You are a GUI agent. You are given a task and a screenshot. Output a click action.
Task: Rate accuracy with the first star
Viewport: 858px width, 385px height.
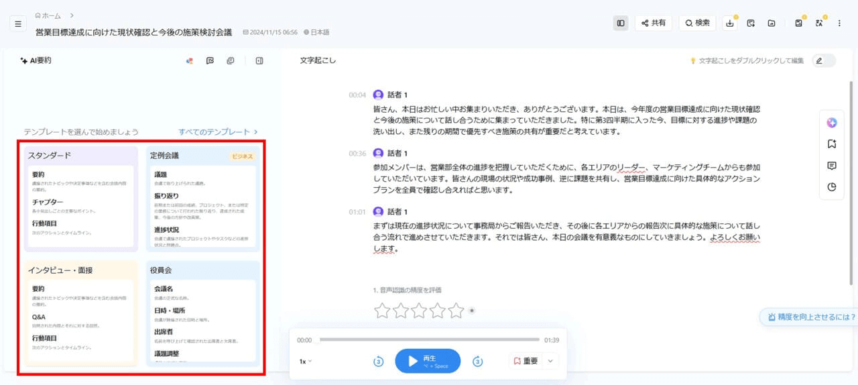pos(382,310)
